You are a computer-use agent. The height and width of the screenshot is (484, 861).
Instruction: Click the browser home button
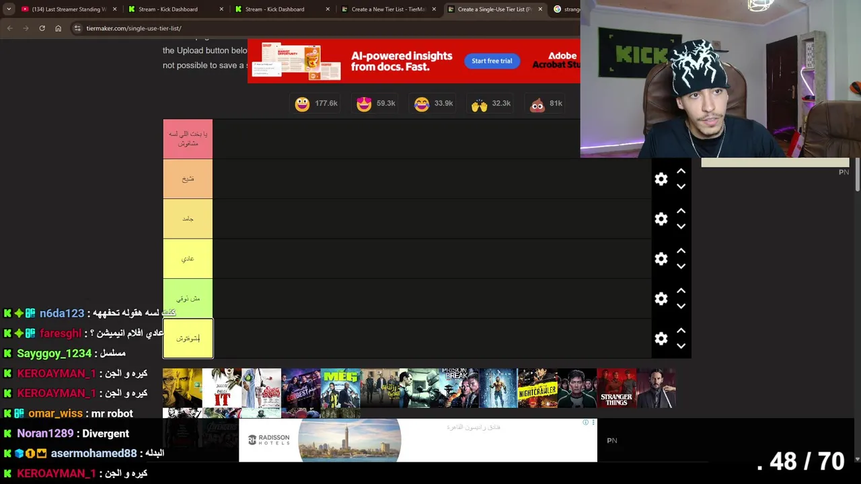58,28
